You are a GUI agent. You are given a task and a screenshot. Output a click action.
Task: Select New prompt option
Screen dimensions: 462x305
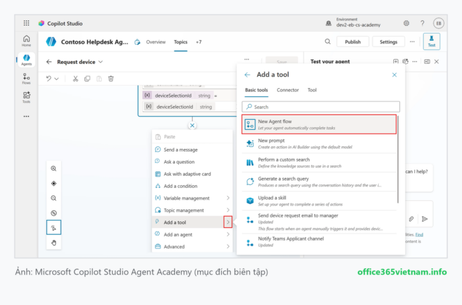tap(319, 144)
